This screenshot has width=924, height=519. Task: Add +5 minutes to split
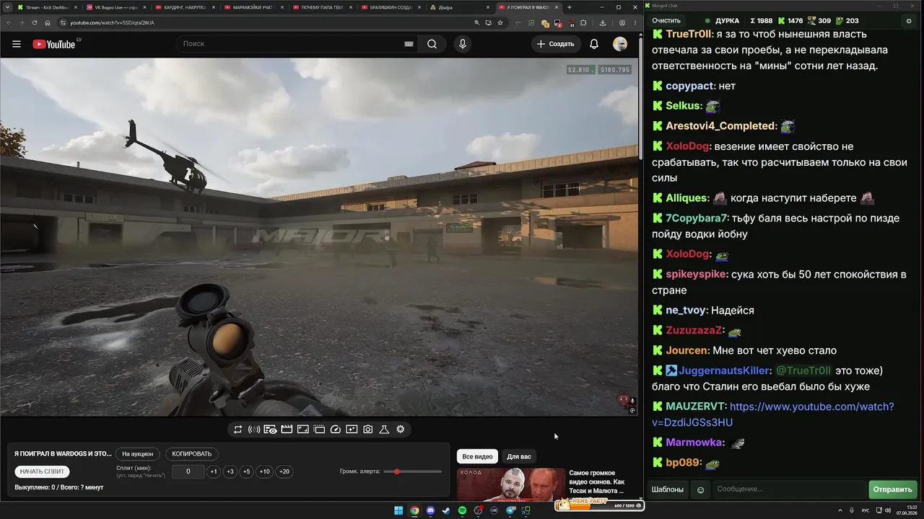click(x=247, y=471)
